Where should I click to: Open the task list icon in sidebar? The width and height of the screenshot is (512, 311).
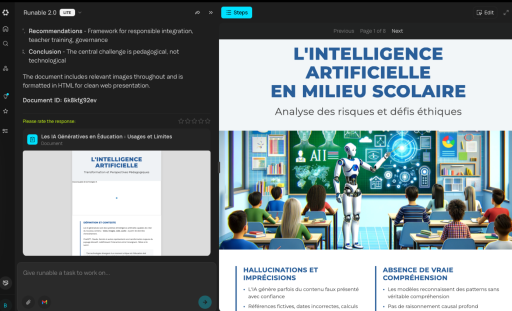click(5, 131)
